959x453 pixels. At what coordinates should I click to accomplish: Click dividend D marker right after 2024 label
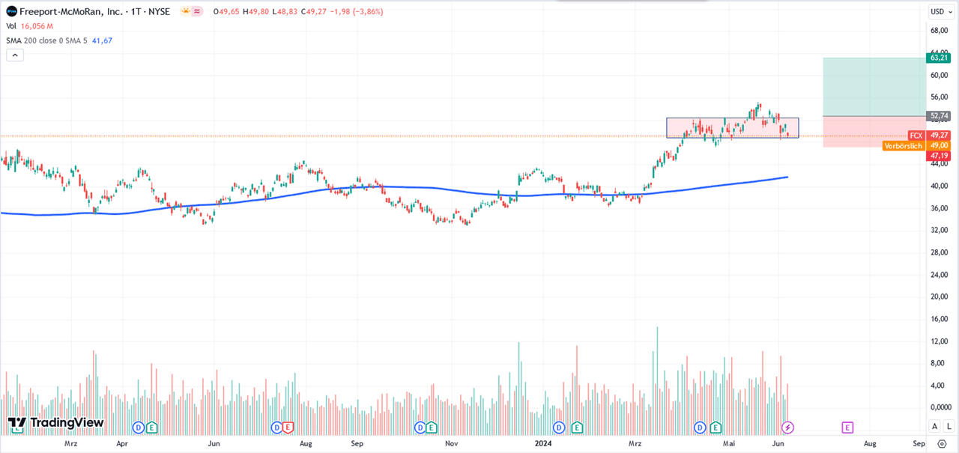pyautogui.click(x=559, y=428)
